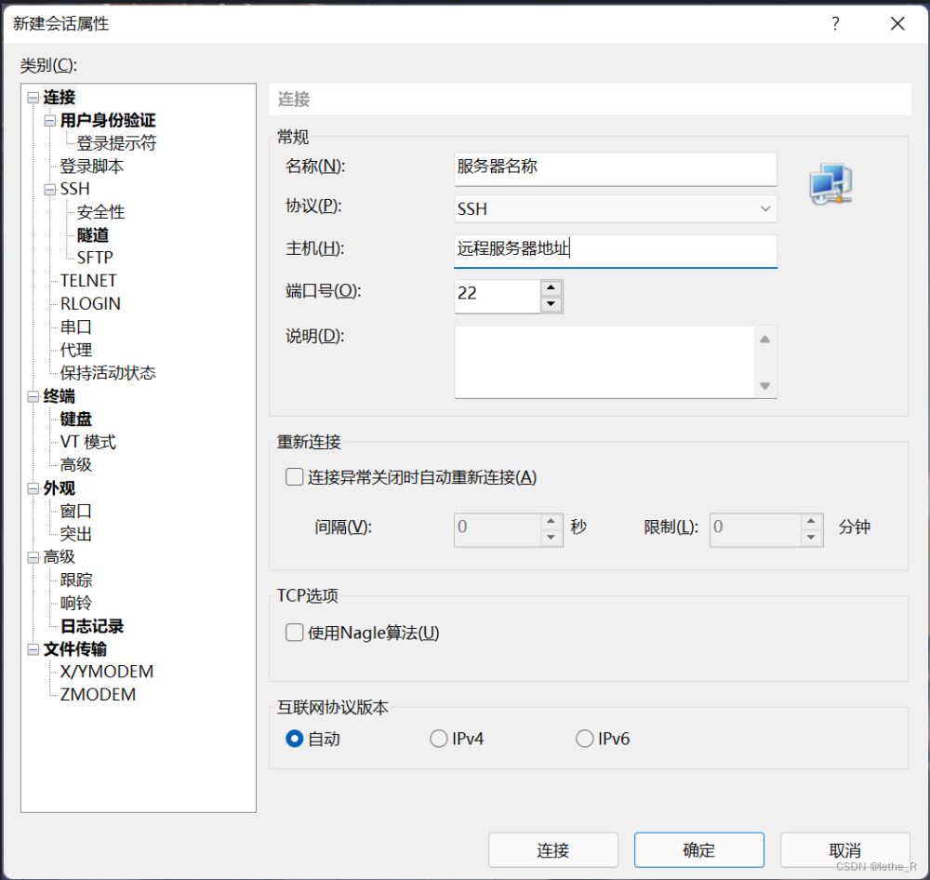Select VT 模式 in the tree

click(87, 442)
